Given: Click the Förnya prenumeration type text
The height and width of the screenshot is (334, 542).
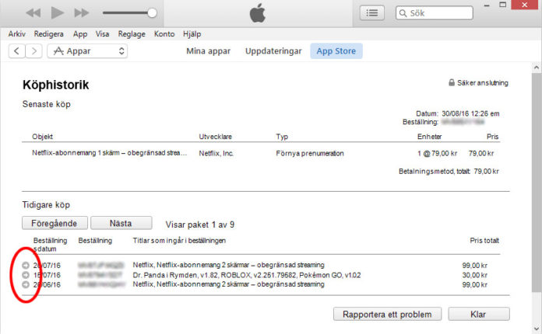Looking at the screenshot, I should coord(310,153).
